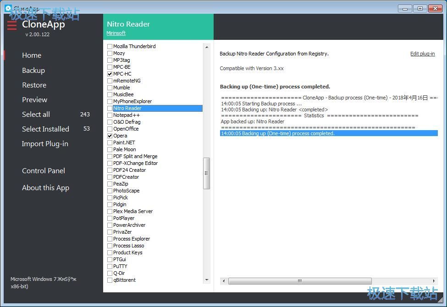Follow the Mirinsoft link

(x=116, y=33)
